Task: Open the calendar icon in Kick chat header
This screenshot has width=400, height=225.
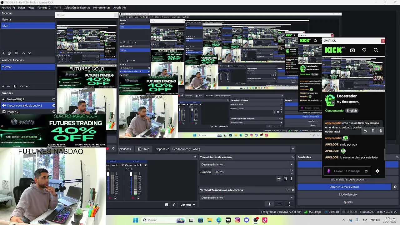Action: pyautogui.click(x=352, y=50)
